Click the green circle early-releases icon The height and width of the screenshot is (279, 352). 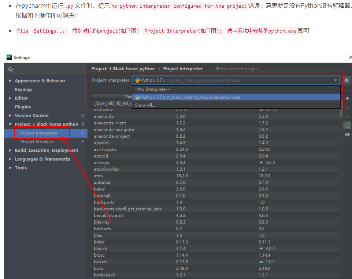(347, 125)
